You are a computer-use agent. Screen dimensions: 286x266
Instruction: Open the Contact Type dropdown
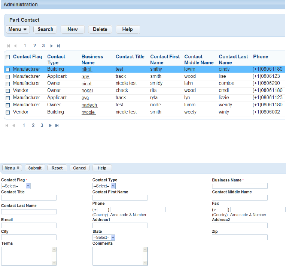tap(104, 186)
